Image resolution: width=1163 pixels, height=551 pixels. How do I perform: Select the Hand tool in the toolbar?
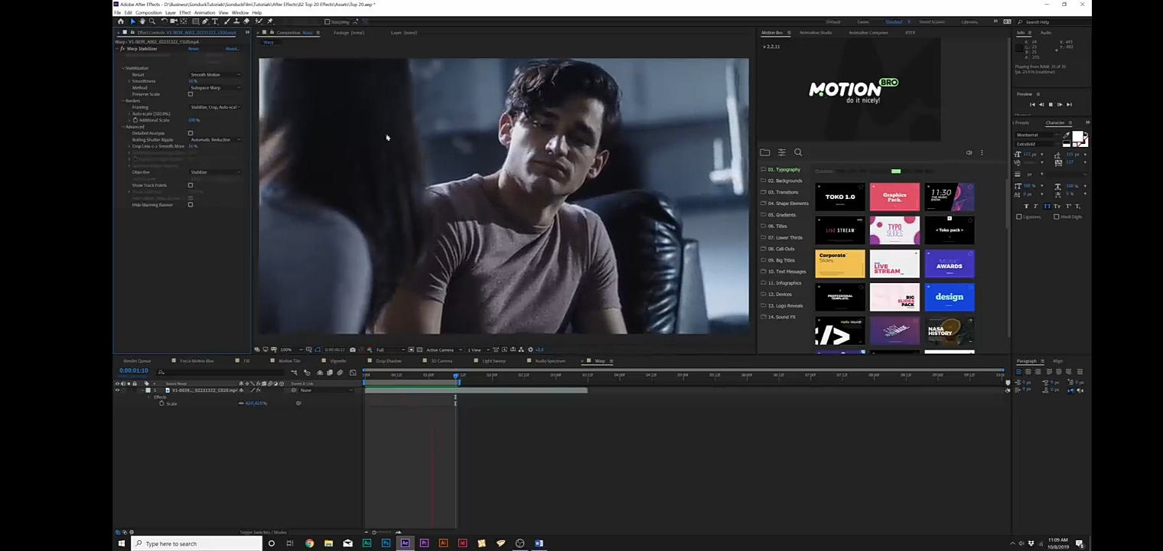click(x=142, y=21)
